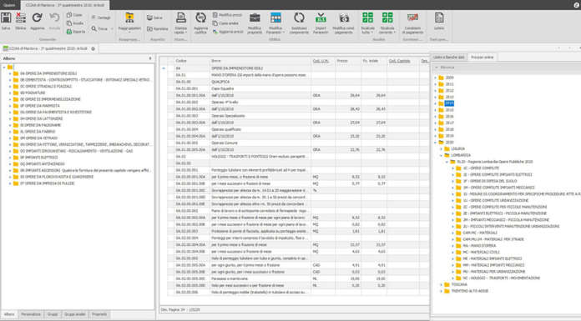This screenshot has height=321, width=581.
Task: Click the Condizioni di pagamento chart icon
Action: [x=412, y=18]
